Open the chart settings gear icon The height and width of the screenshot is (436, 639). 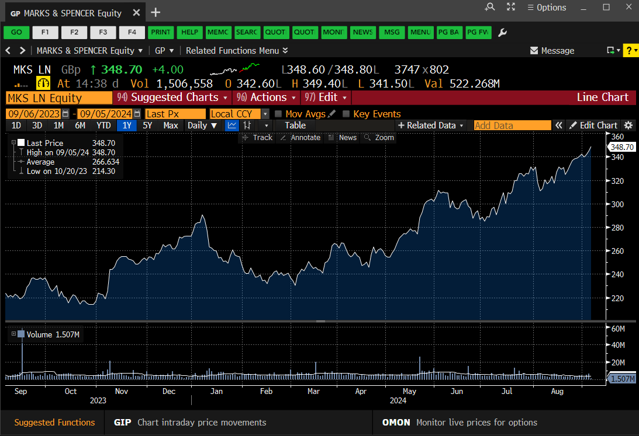pyautogui.click(x=628, y=125)
